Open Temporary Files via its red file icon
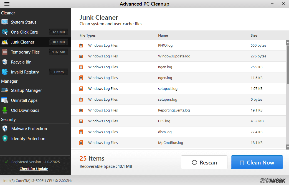The height and width of the screenshot is (185, 289). coord(5,52)
